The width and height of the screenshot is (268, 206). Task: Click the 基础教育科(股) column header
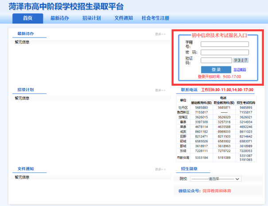click(202, 103)
